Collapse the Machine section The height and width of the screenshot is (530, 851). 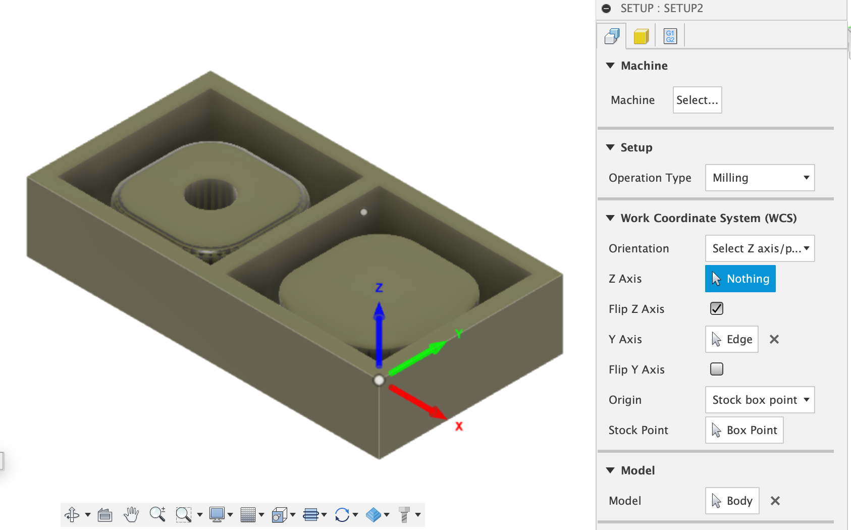(x=610, y=66)
